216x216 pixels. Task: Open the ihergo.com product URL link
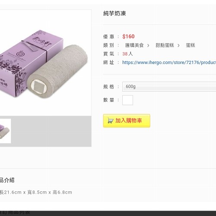pyautogui.click(x=169, y=62)
